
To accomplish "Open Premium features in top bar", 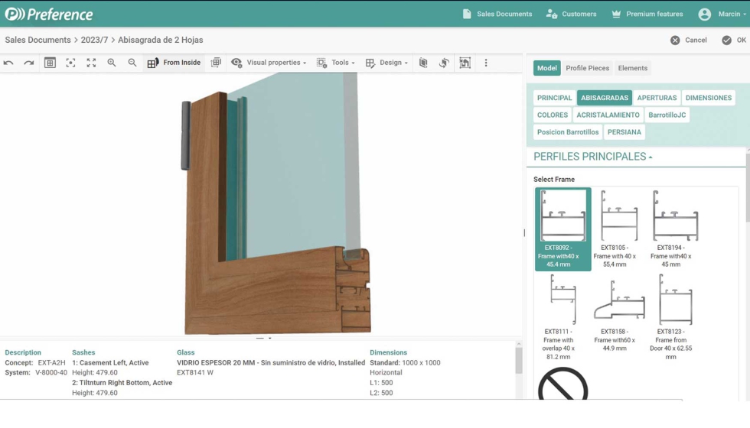I will click(x=647, y=14).
